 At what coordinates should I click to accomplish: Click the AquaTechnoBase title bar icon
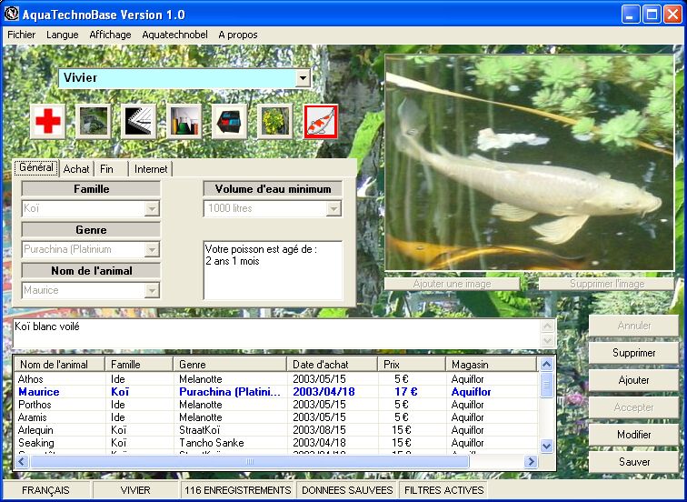[12, 15]
